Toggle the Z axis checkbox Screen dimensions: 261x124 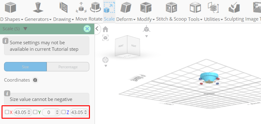(63, 112)
